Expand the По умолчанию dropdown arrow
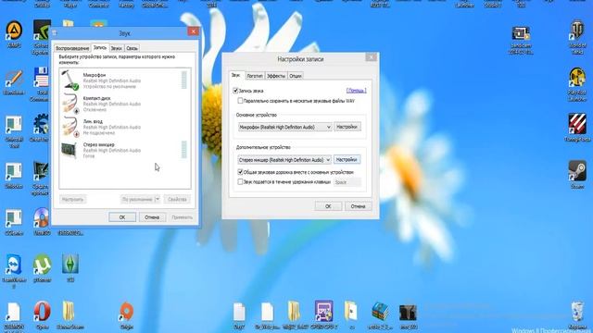The height and width of the screenshot is (333, 593). click(x=158, y=199)
